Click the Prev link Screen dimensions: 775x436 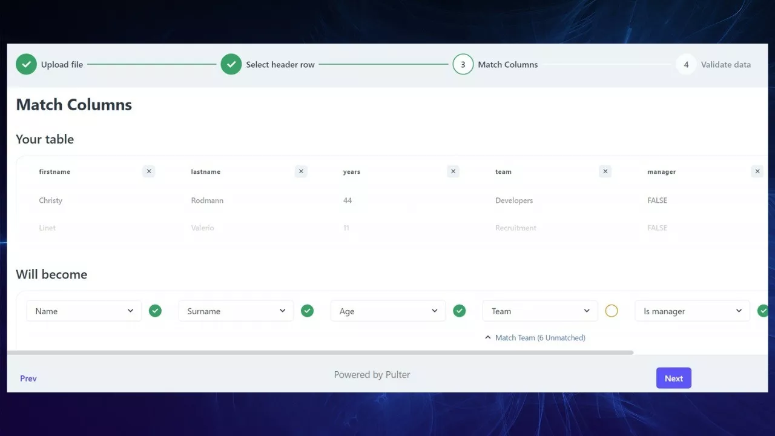[28, 378]
